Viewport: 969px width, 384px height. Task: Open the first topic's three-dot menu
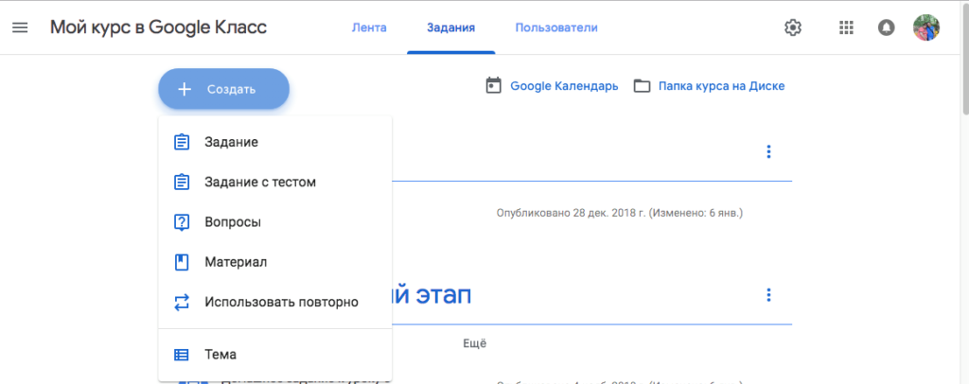click(x=768, y=151)
